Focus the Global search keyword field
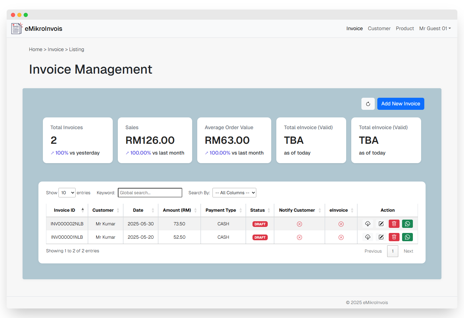464x318 pixels. click(150, 193)
